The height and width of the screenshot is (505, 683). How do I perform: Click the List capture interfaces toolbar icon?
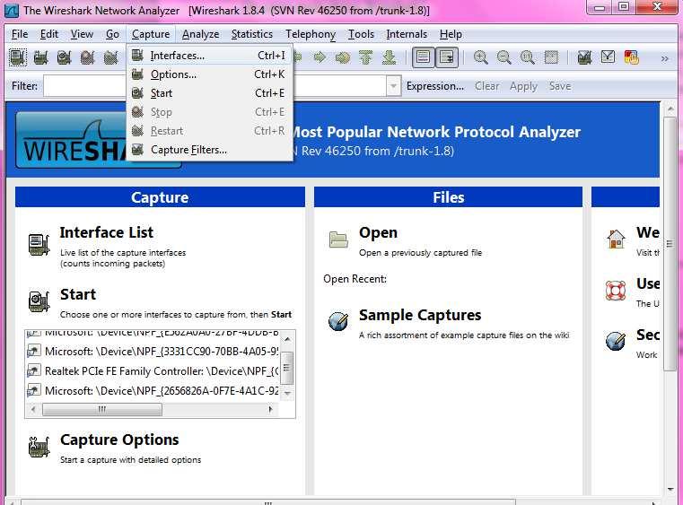pos(18,57)
